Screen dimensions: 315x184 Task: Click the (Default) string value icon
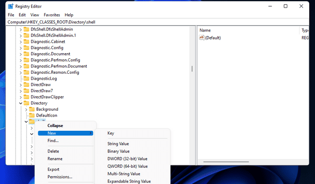(x=202, y=37)
